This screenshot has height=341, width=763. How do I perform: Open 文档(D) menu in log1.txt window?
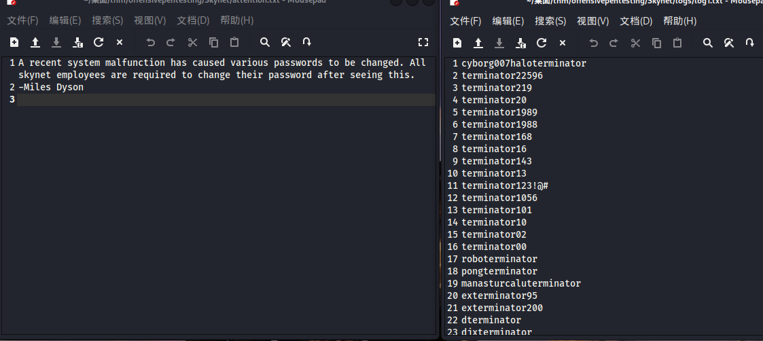coord(636,21)
